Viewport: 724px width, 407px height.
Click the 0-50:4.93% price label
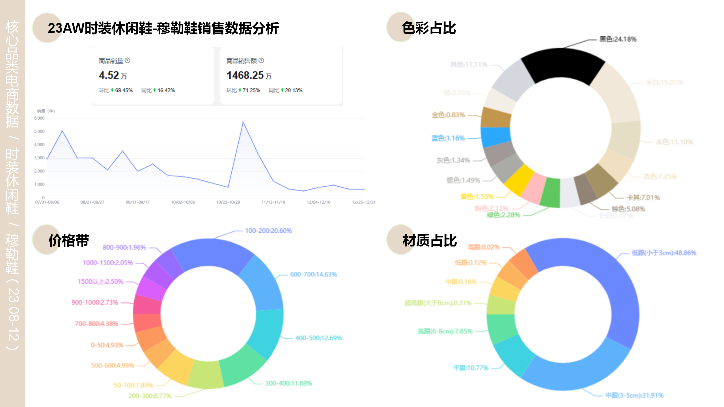107,345
